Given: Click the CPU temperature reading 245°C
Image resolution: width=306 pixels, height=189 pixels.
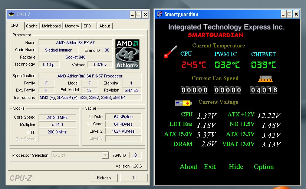Looking at the screenshot, I should pyautogui.click(x=194, y=64).
